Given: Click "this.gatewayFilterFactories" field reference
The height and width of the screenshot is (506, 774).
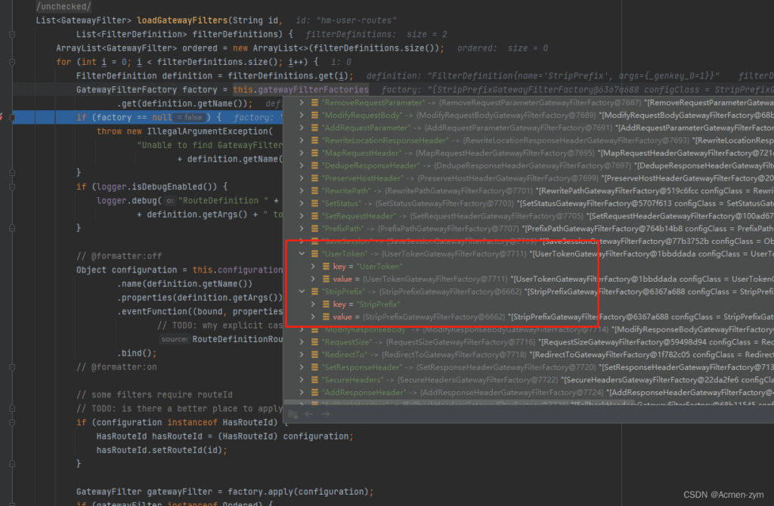Looking at the screenshot, I should point(301,90).
